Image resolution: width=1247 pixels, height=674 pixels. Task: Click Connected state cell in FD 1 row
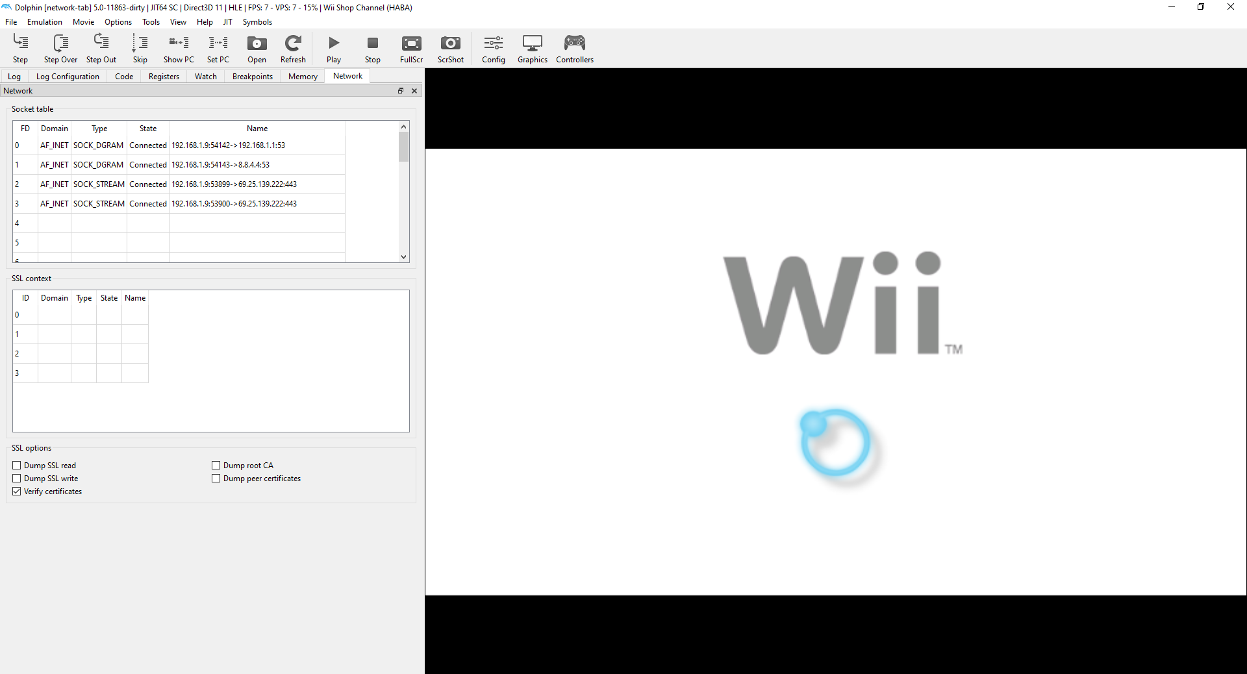click(148, 165)
